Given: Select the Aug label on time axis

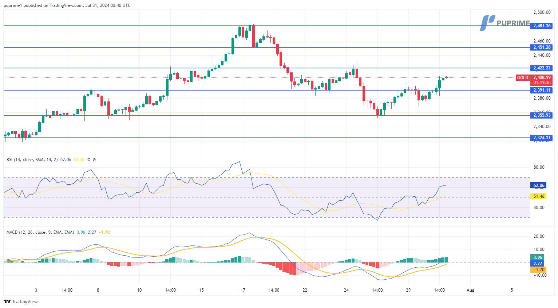Looking at the screenshot, I should tap(471, 290).
